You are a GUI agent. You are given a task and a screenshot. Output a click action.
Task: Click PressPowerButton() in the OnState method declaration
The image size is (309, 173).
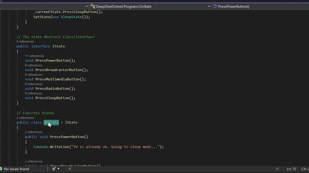coord(69,136)
